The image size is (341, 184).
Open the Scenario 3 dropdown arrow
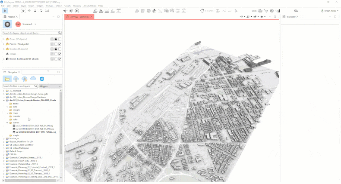click(x=35, y=24)
